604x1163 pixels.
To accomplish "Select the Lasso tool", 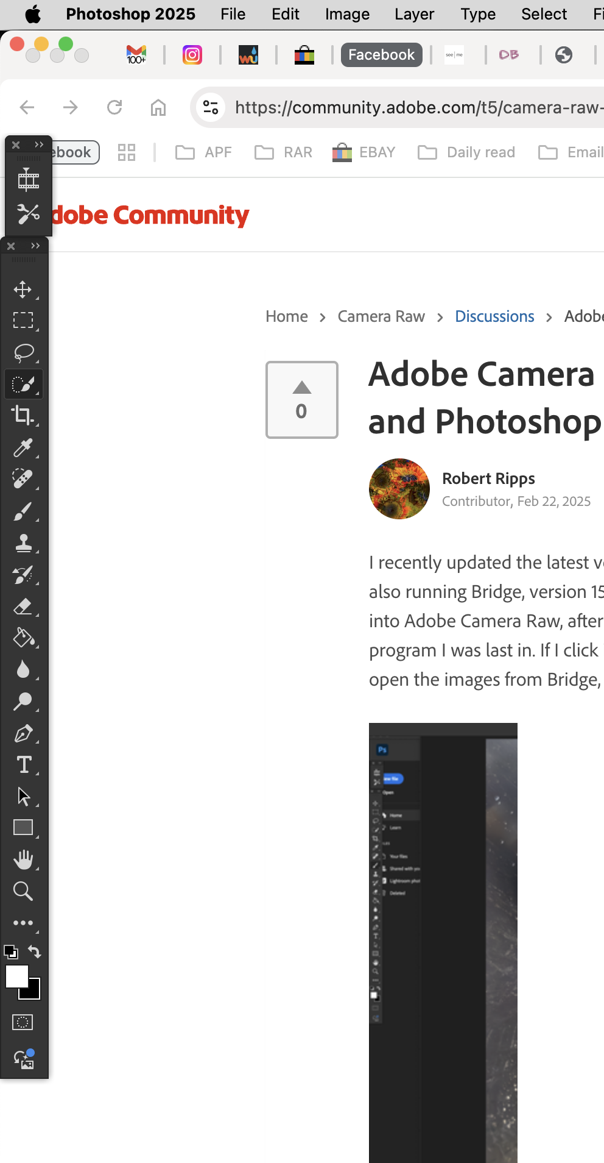I will click(23, 352).
